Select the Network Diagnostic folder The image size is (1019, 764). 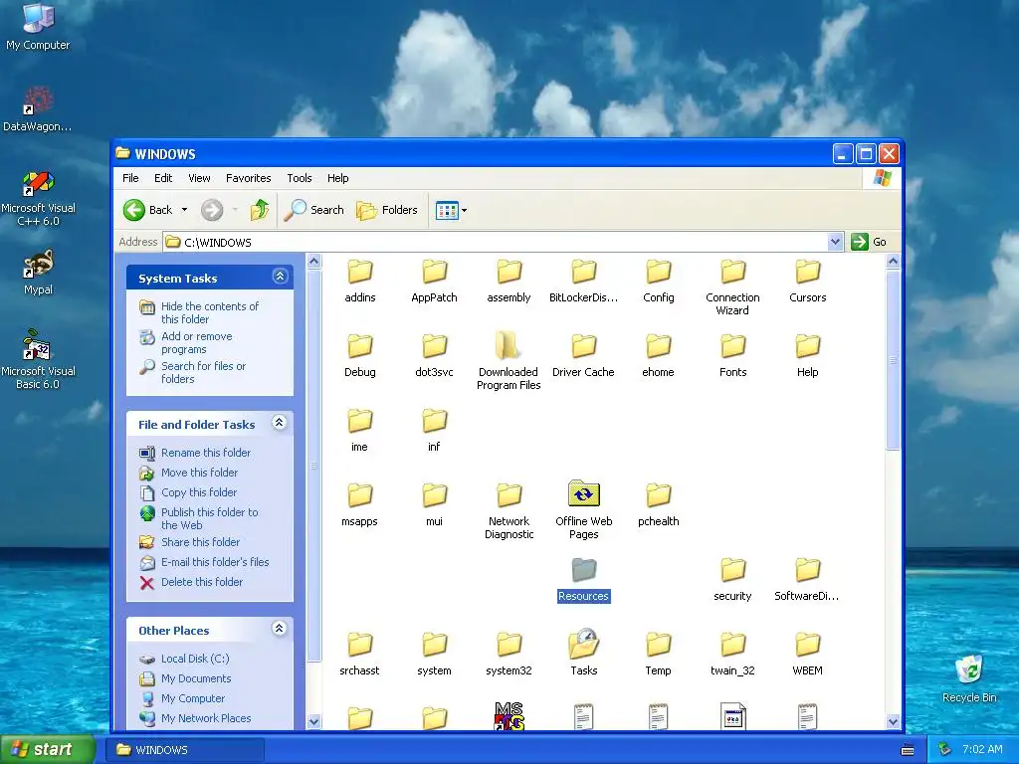[509, 510]
